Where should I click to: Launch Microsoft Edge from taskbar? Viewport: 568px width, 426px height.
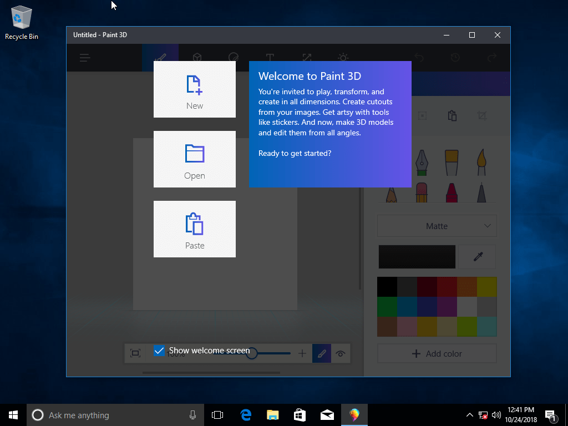pyautogui.click(x=246, y=415)
